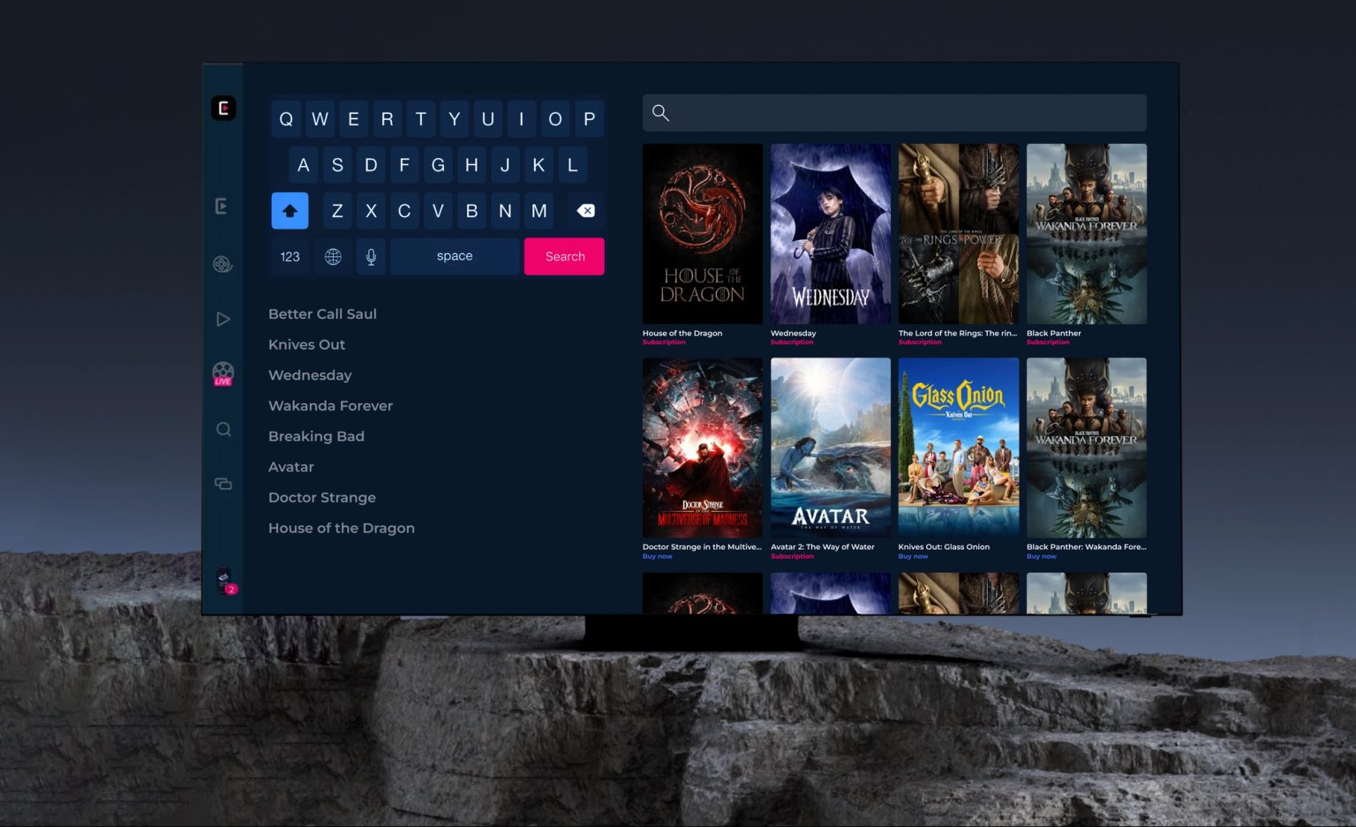Viewport: 1356px width, 827px height.
Task: Open the play triangle sidebar icon
Action: [x=223, y=319]
